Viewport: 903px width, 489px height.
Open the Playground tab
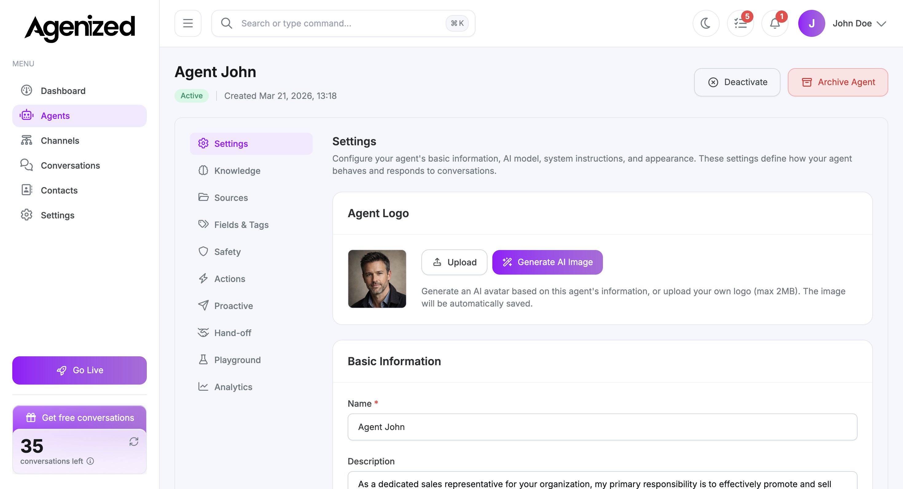pos(251,360)
